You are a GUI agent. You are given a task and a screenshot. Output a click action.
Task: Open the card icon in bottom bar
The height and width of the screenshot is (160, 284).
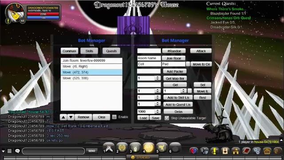pyautogui.click(x=225, y=151)
